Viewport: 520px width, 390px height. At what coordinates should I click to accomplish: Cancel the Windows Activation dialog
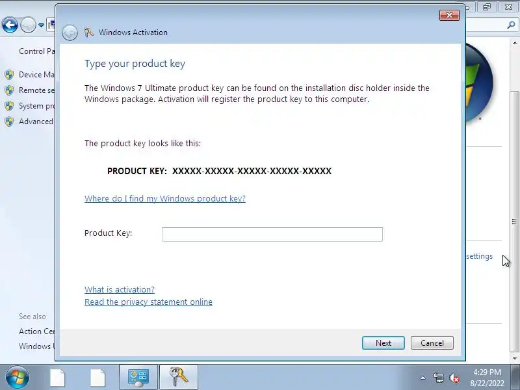coord(432,343)
